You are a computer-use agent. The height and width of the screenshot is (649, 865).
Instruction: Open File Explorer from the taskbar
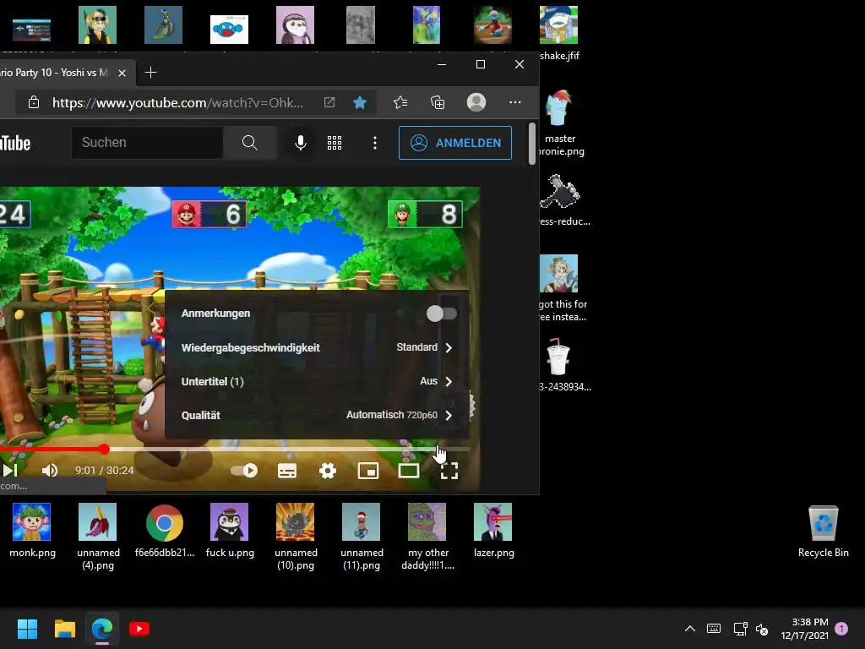[x=64, y=629]
